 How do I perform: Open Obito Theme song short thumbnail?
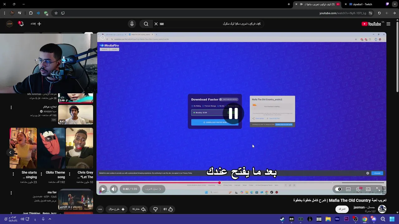click(x=51, y=148)
